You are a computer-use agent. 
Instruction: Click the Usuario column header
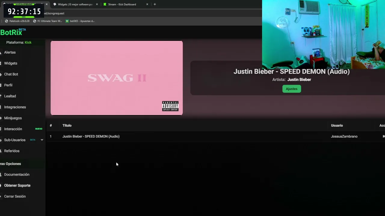click(337, 125)
